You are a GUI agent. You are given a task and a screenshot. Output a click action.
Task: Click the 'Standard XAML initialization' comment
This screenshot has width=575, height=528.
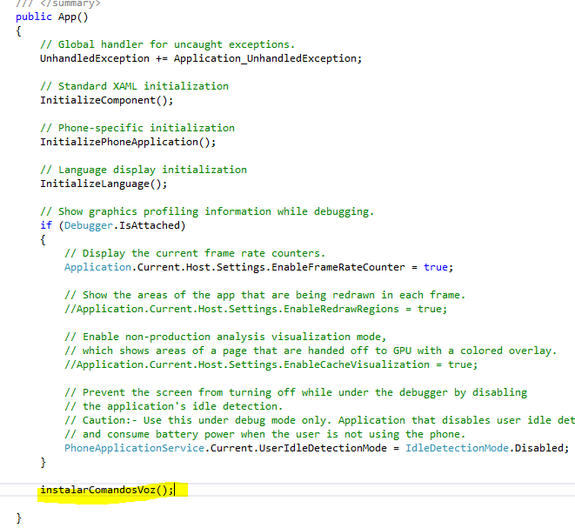134,86
